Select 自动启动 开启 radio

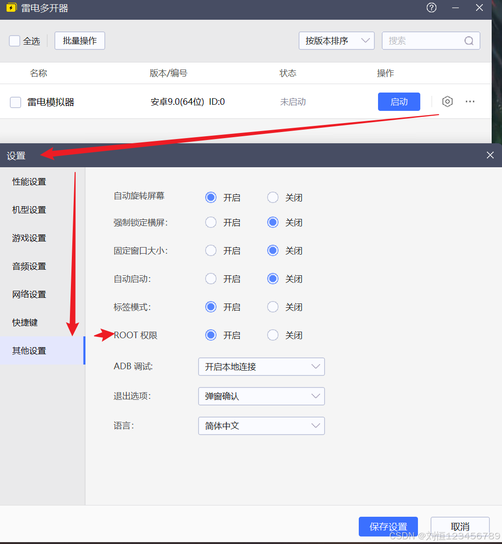210,279
